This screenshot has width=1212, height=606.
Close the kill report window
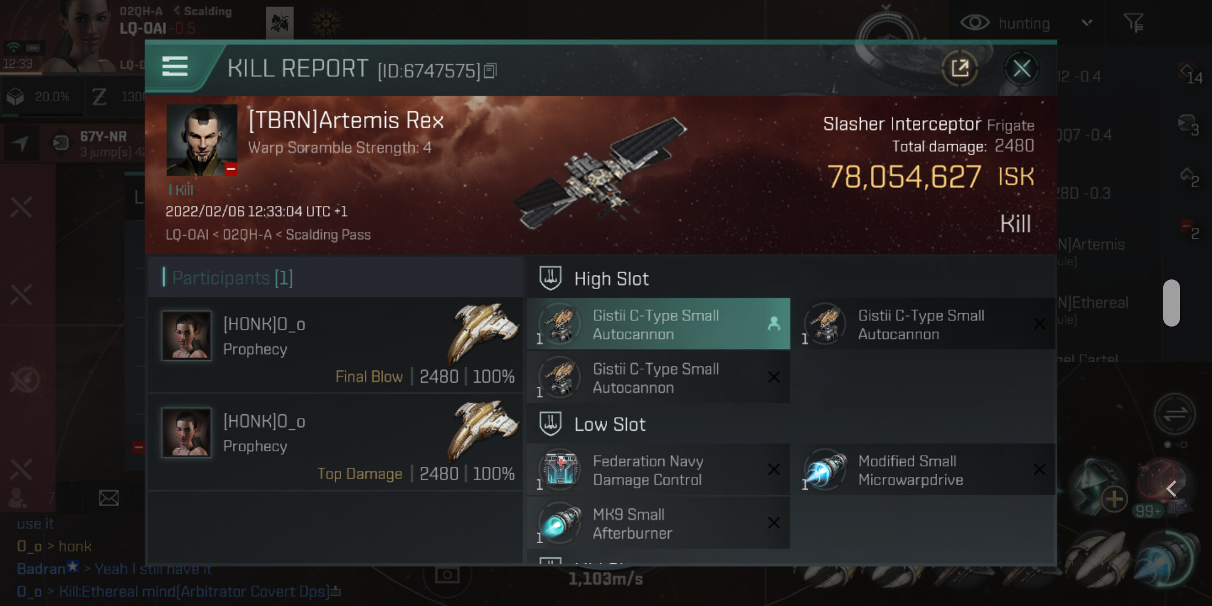coord(1021,69)
